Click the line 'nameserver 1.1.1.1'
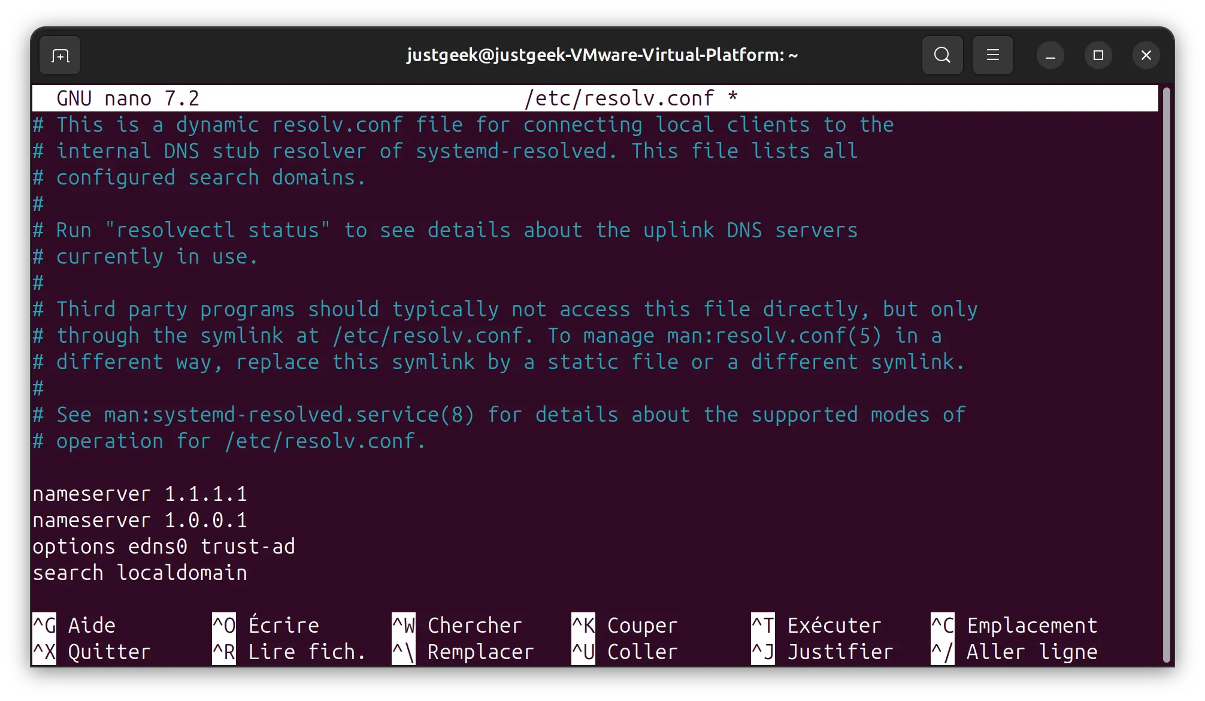This screenshot has width=1205, height=701. coord(140,494)
